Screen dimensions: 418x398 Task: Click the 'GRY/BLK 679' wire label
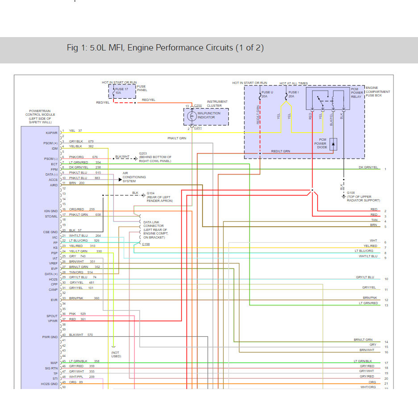point(81,141)
